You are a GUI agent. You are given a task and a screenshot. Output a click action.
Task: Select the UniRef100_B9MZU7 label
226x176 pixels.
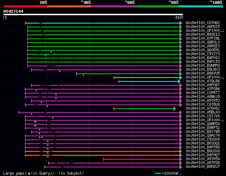coord(203,167)
